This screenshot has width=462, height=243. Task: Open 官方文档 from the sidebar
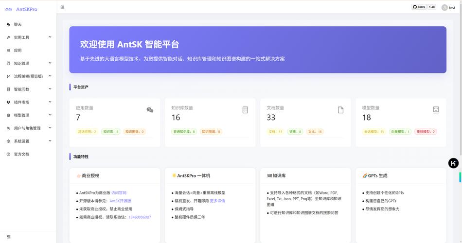coord(21,154)
